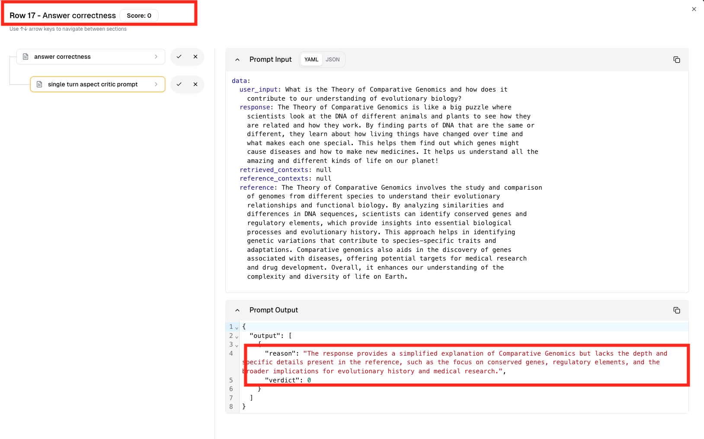
Task: Copy the Prompt Output content
Action: click(677, 310)
